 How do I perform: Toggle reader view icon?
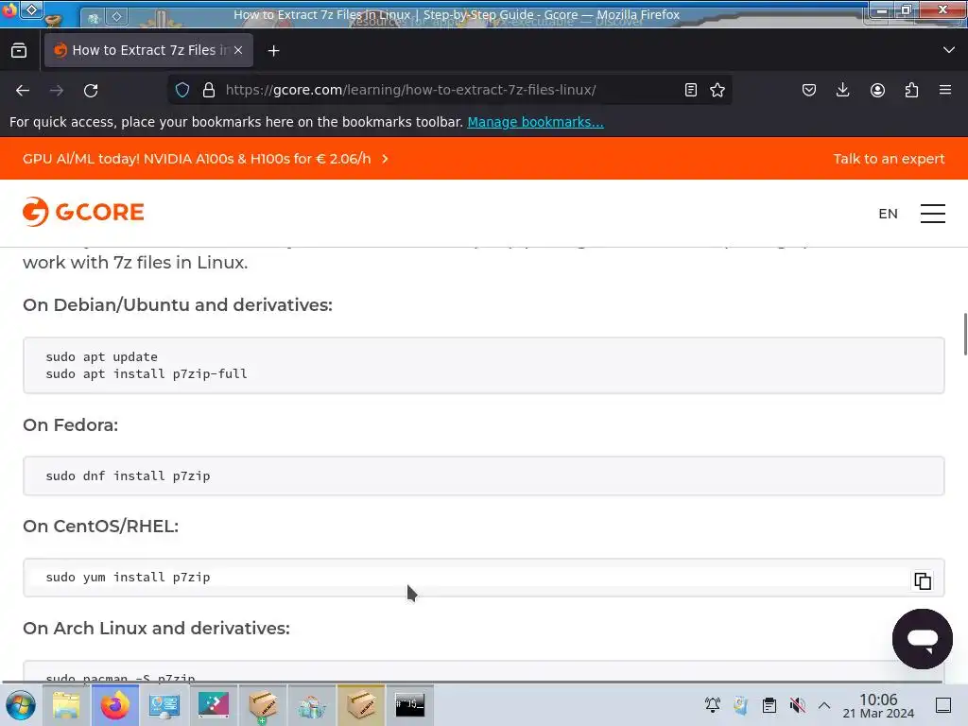click(691, 90)
